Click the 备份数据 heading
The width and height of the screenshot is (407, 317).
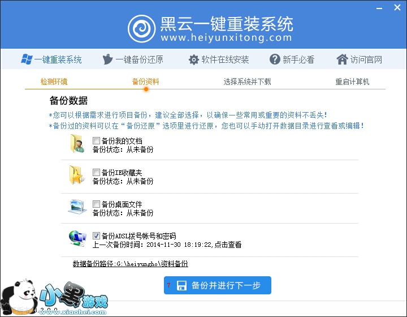[68, 101]
